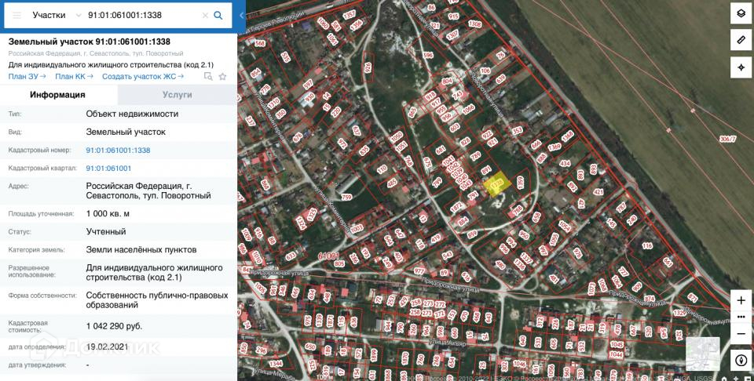
Task: Open the План ЗУ link
Action: pyautogui.click(x=27, y=76)
